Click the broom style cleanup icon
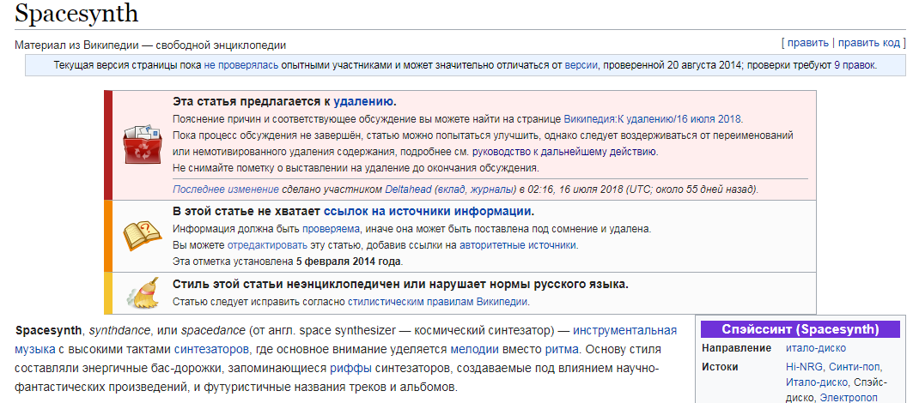 (142, 292)
